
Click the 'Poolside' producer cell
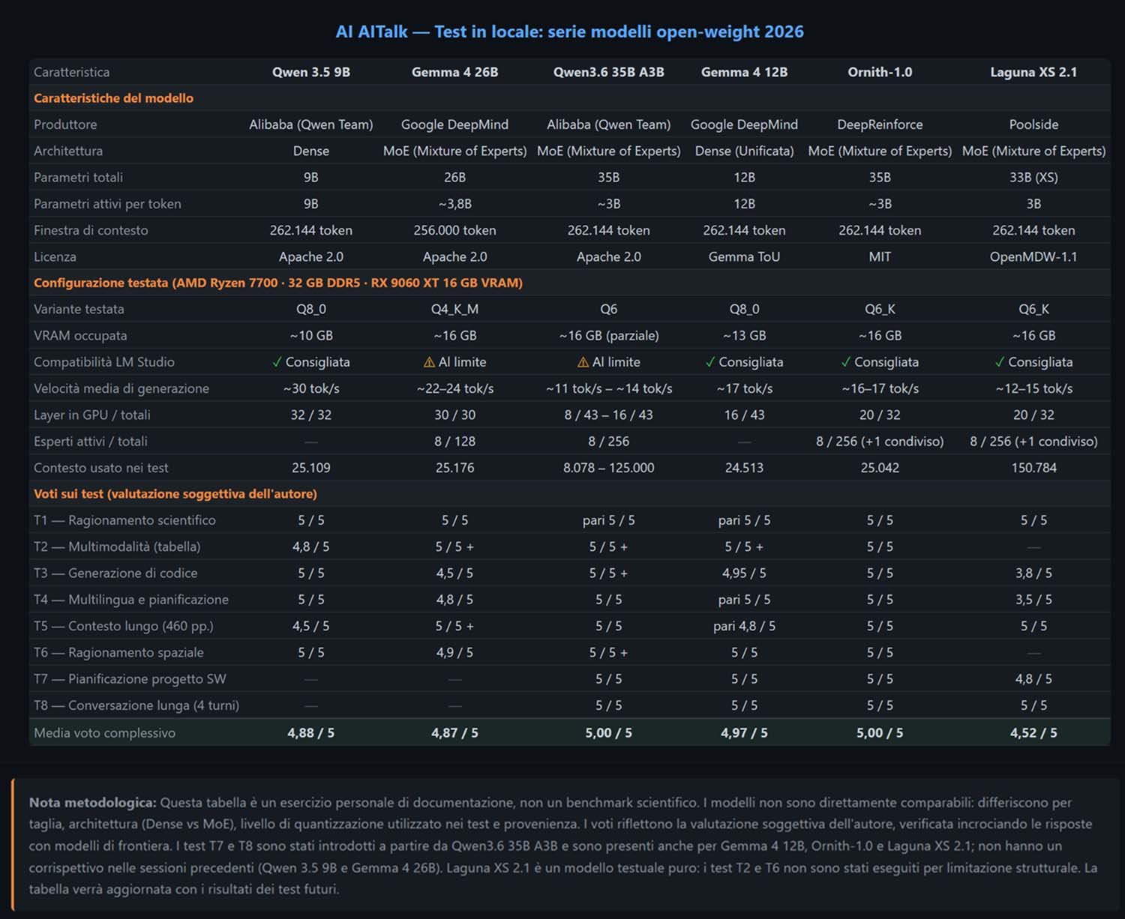1033,124
